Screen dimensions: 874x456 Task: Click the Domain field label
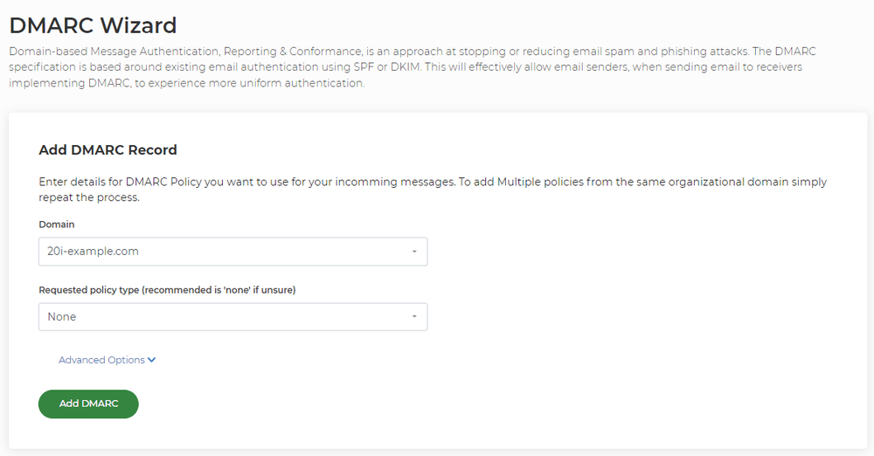(x=56, y=225)
